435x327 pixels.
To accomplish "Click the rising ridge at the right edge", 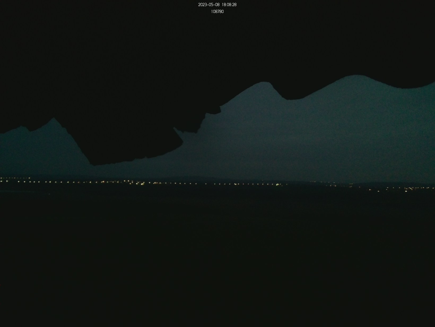I will point(431,83).
